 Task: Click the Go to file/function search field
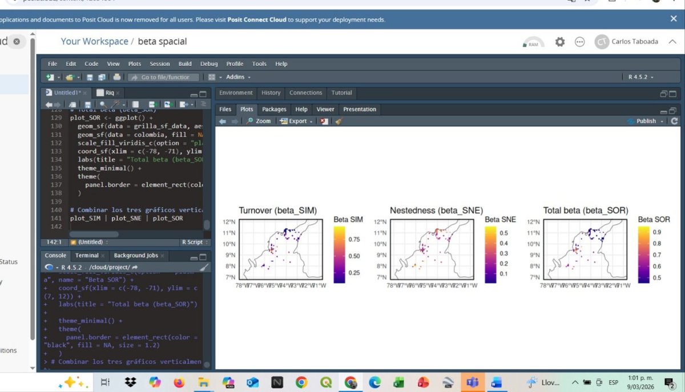tap(164, 77)
